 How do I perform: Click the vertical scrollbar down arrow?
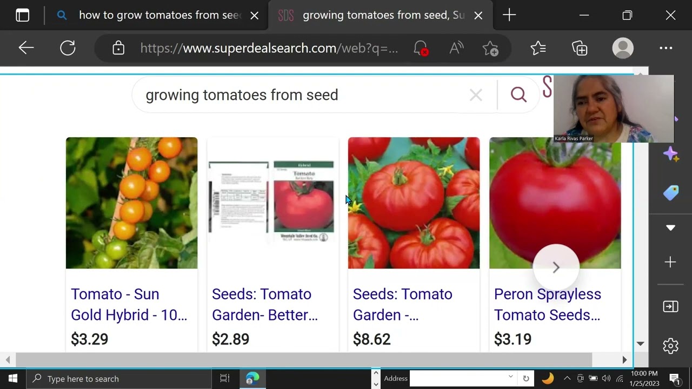tap(640, 344)
